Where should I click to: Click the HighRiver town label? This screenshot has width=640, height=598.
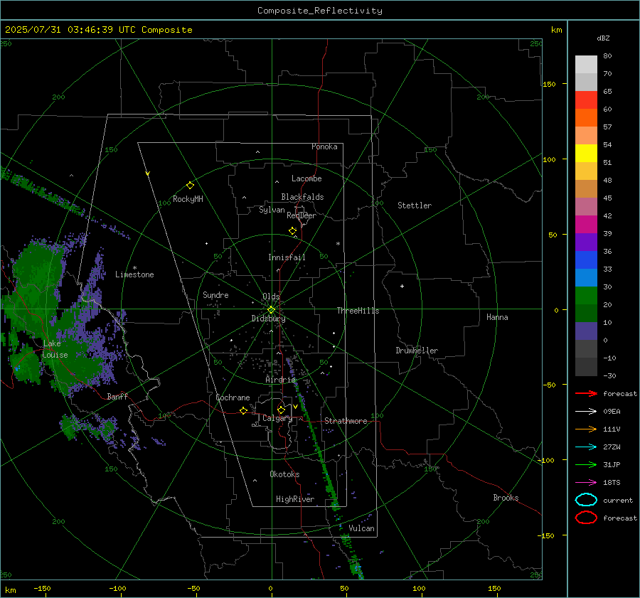(295, 499)
